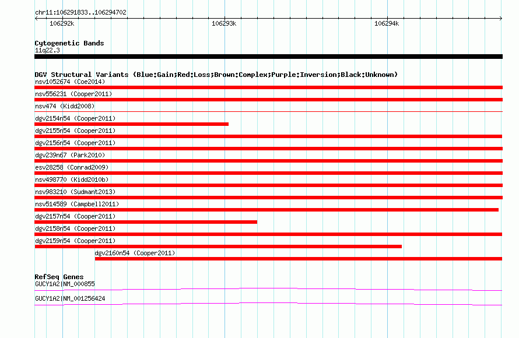Open variant nsv498770 (Kidd2010b) label
The width and height of the screenshot is (519, 338).
pos(72,179)
